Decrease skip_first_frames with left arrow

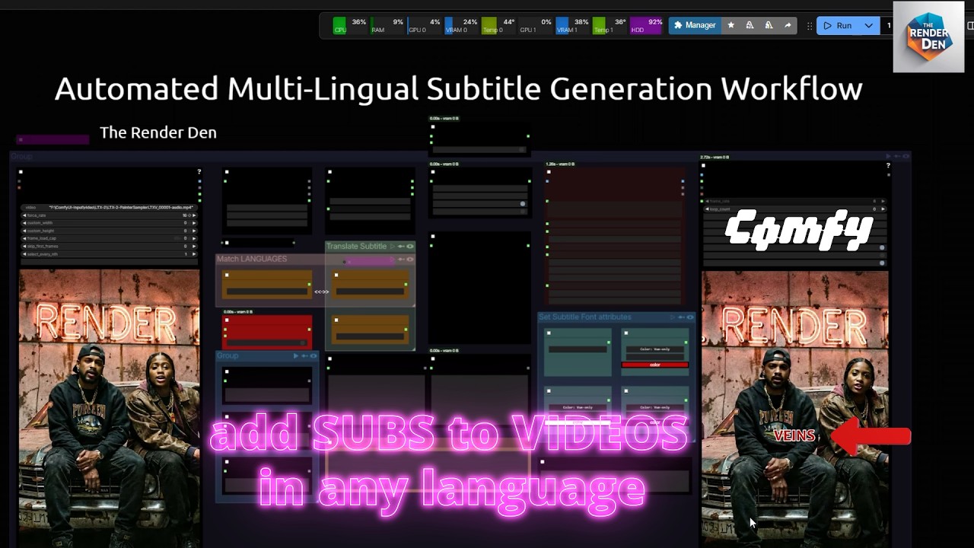(x=25, y=246)
